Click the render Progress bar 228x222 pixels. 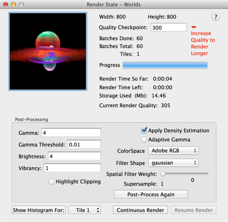click(165, 65)
